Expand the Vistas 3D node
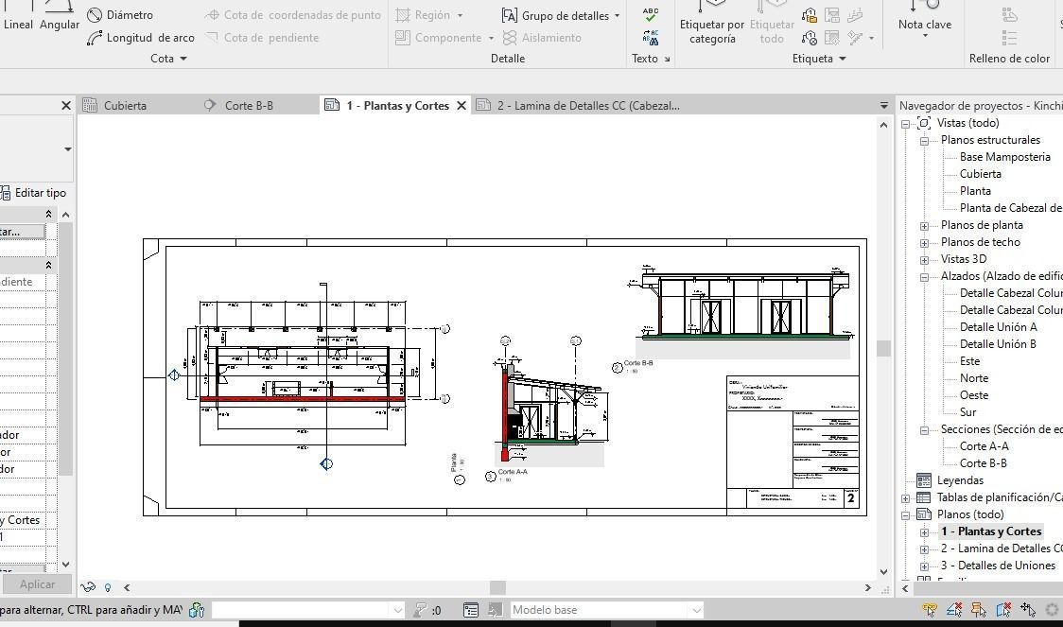The image size is (1063, 627). click(x=924, y=260)
